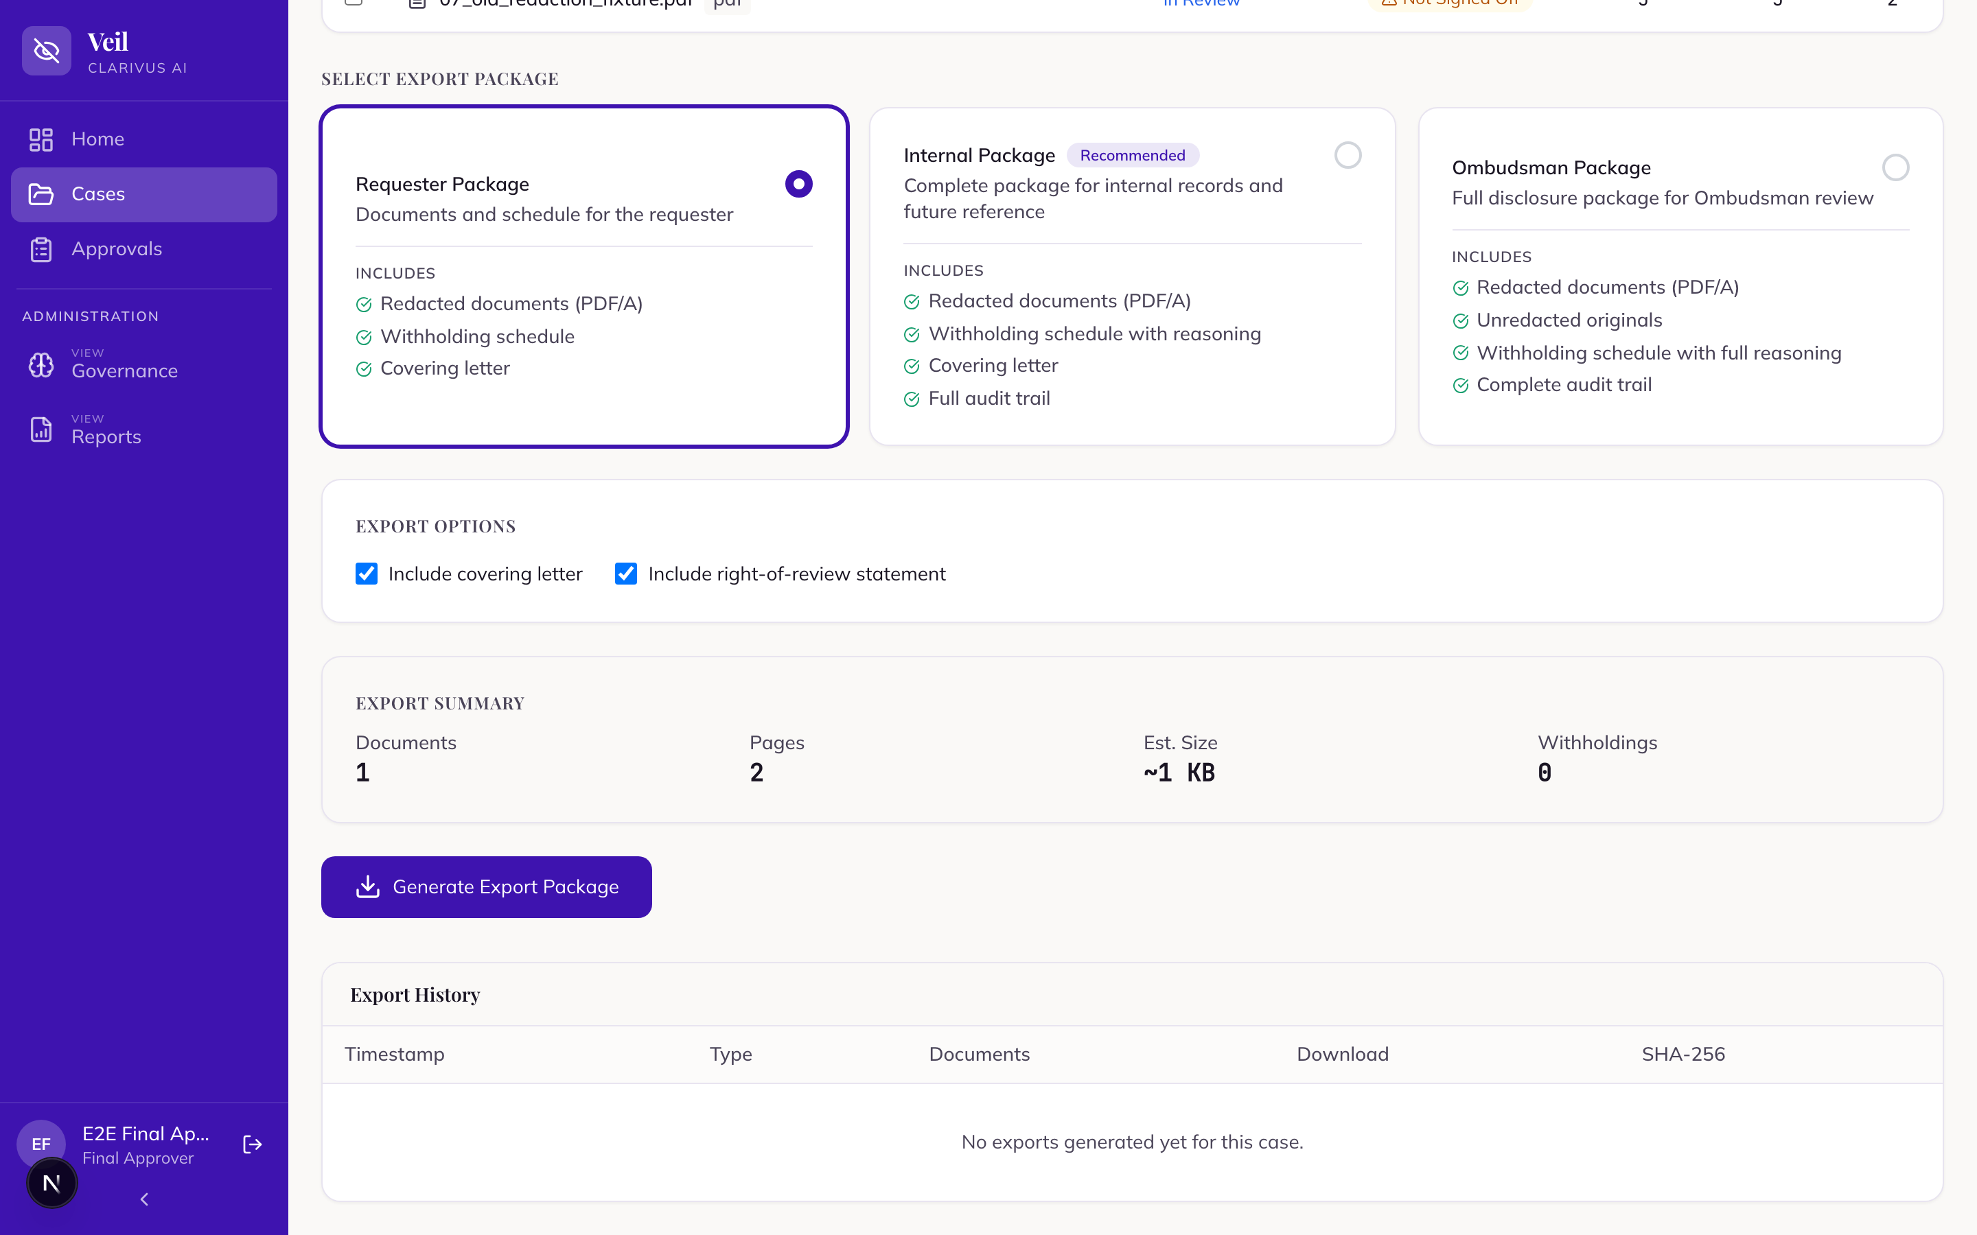
Task: Select the Internal Package radio button
Action: [x=1347, y=155]
